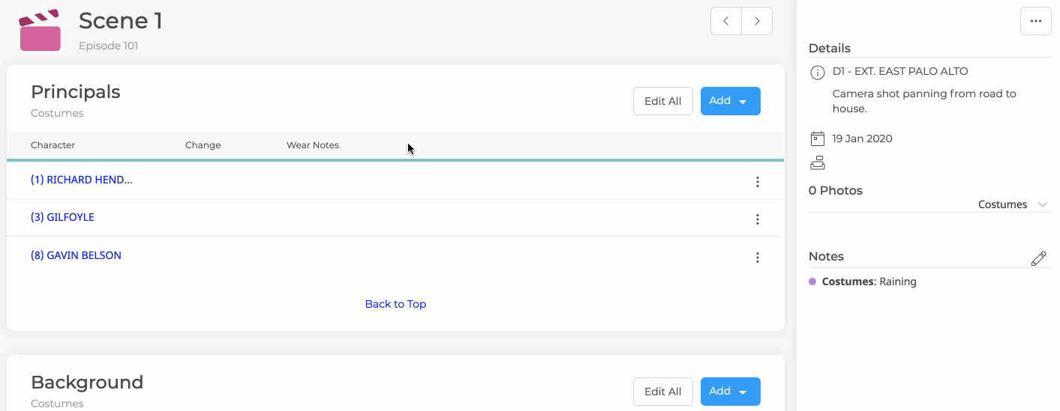Click the D1 - EXT. EAST PALO ALTO text
The height and width of the screenshot is (411, 1060).
[x=900, y=72]
